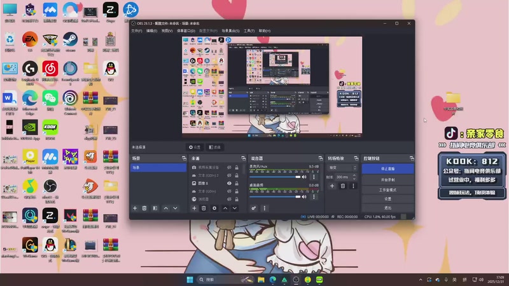This screenshot has height=286, width=509.
Task: Float the 控制按钮 dock panel
Action: pyautogui.click(x=412, y=158)
